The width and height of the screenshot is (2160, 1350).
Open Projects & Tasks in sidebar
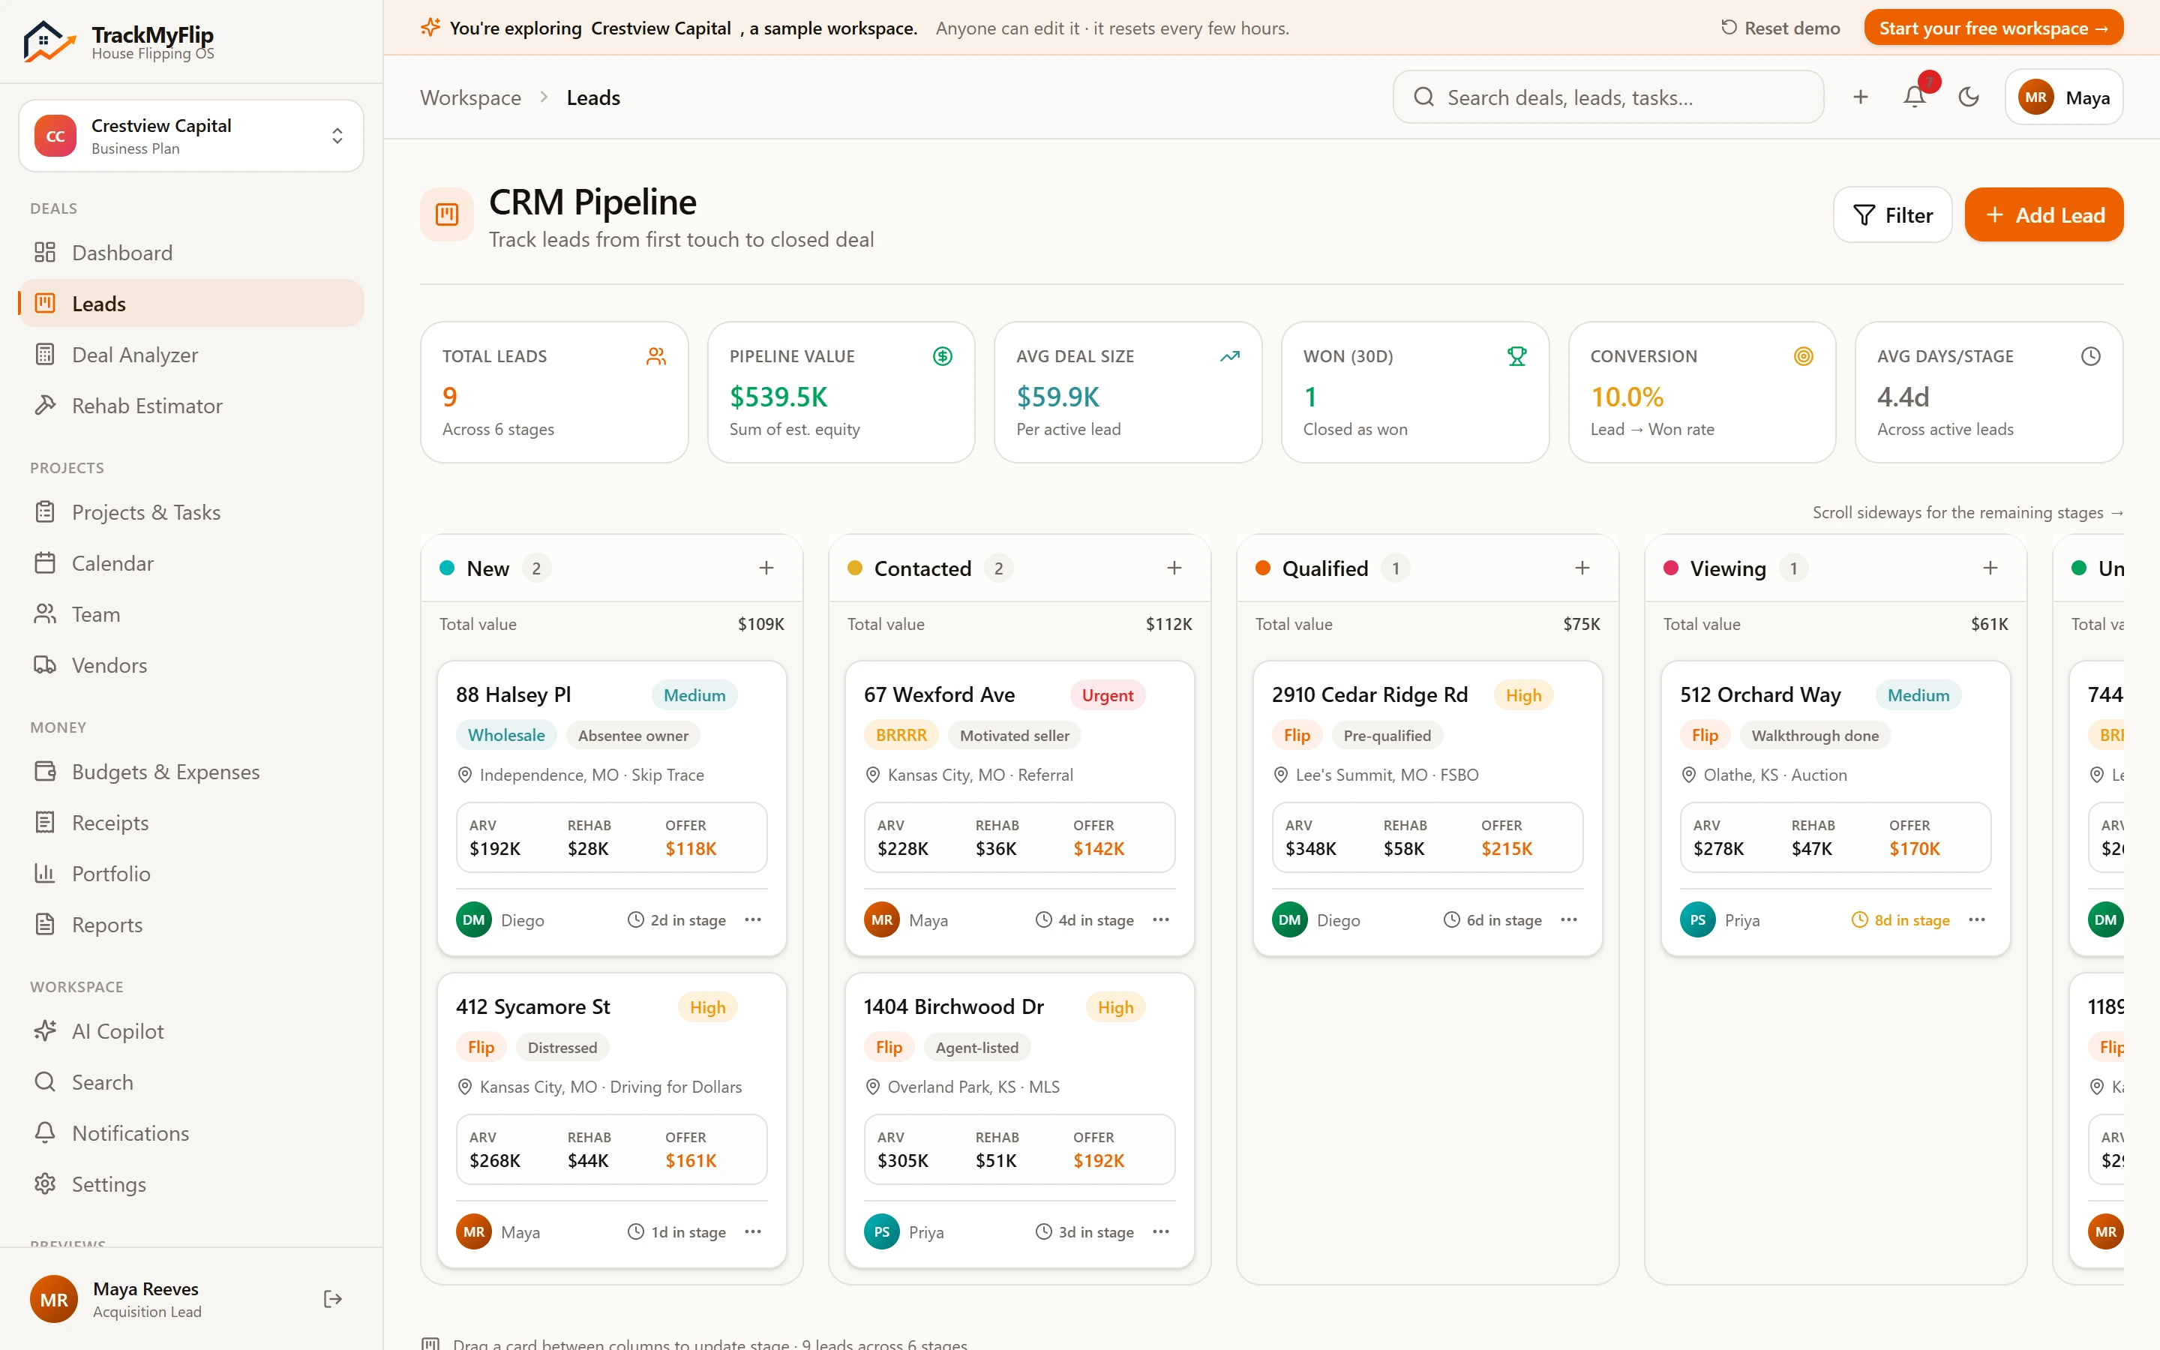(191, 512)
